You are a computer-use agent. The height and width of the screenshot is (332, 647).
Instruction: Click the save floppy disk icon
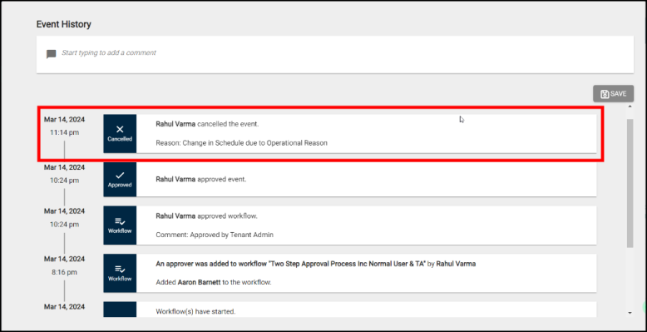tap(605, 94)
